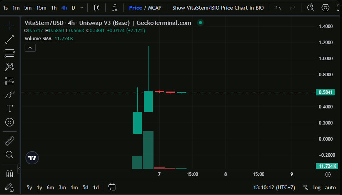Viewport: 342px width, 195px height.
Task: Toggle log scale mode
Action: 317,187
